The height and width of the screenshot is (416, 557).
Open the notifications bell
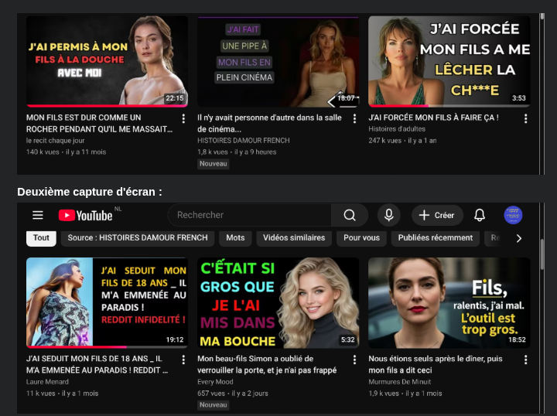pyautogui.click(x=480, y=215)
